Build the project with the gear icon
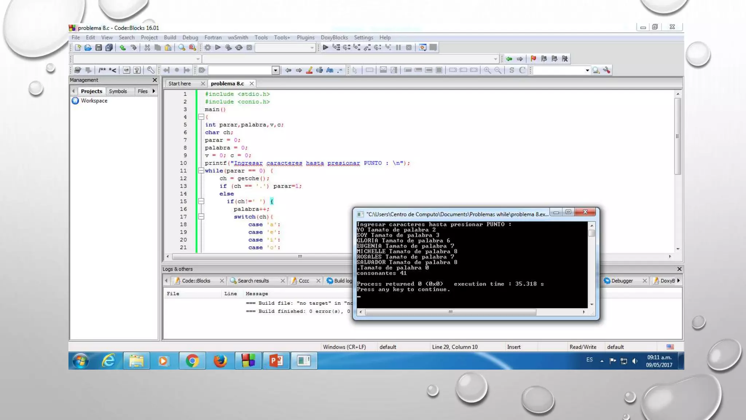The height and width of the screenshot is (420, 746). [x=208, y=47]
